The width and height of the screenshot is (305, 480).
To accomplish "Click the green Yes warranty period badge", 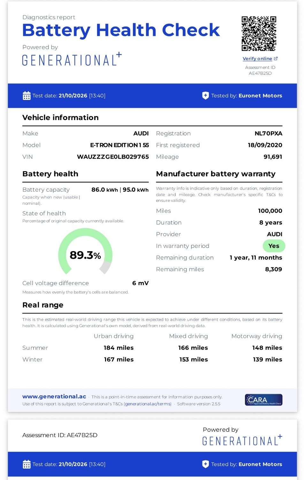I will [x=274, y=246].
